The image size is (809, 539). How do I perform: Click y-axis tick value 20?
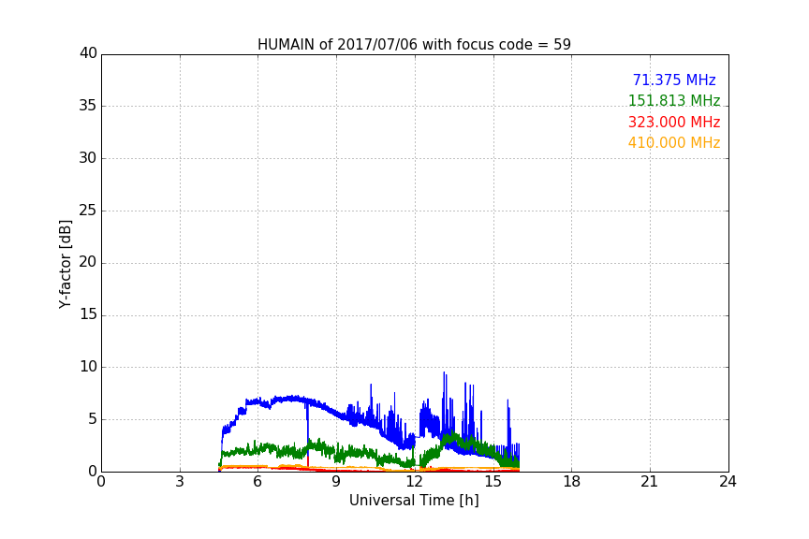[x=88, y=263]
